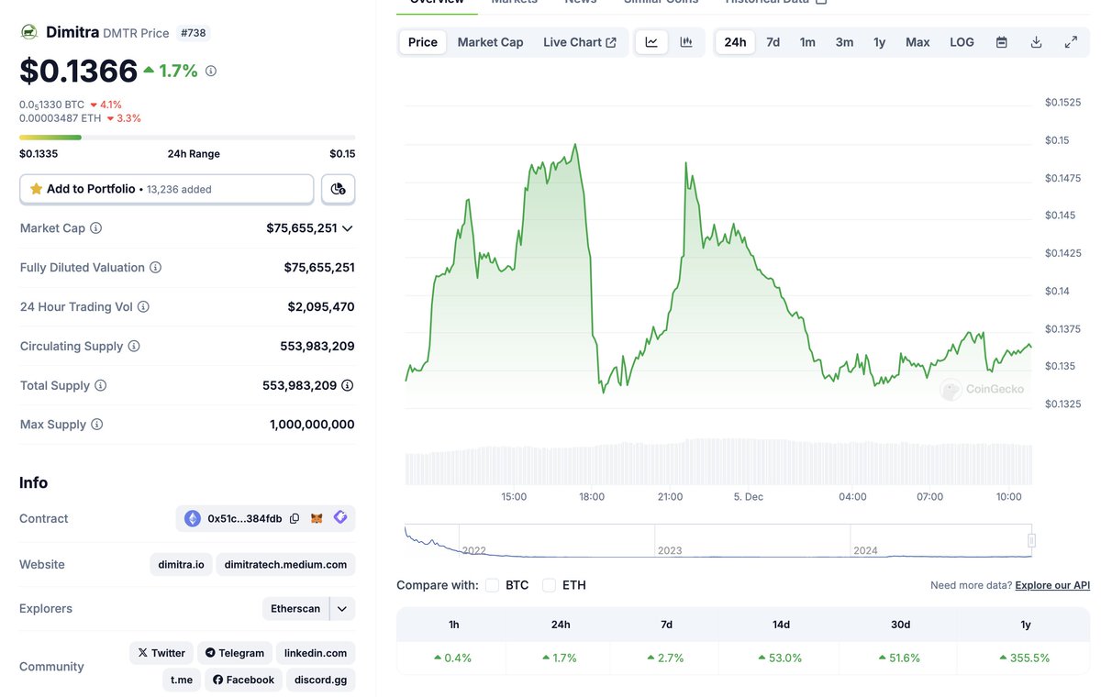1101x697 pixels.
Task: Expand the Explorers dropdown arrow
Action: pyautogui.click(x=342, y=609)
